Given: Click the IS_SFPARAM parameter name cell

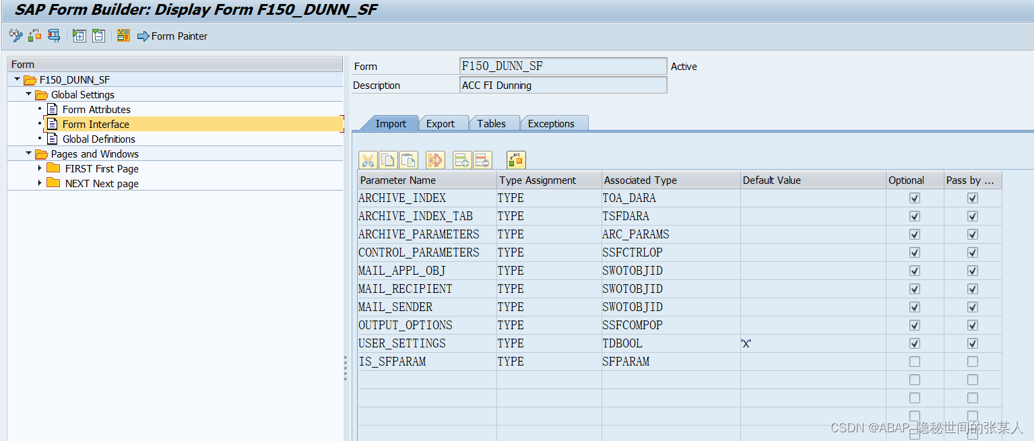Looking at the screenshot, I should 426,362.
